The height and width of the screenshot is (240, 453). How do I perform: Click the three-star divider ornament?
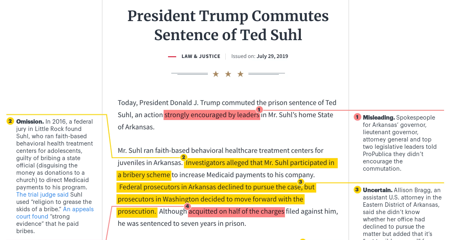click(228, 74)
